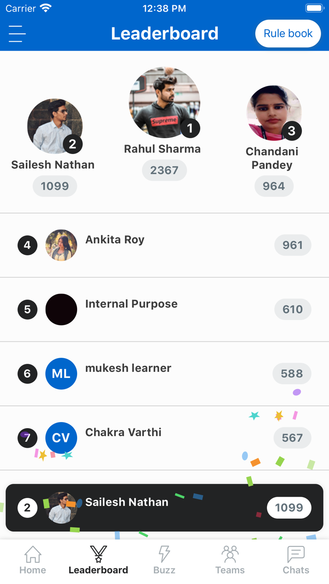The height and width of the screenshot is (584, 329).
Task: Tap the Leaderboard medal icon
Action: click(x=98, y=554)
